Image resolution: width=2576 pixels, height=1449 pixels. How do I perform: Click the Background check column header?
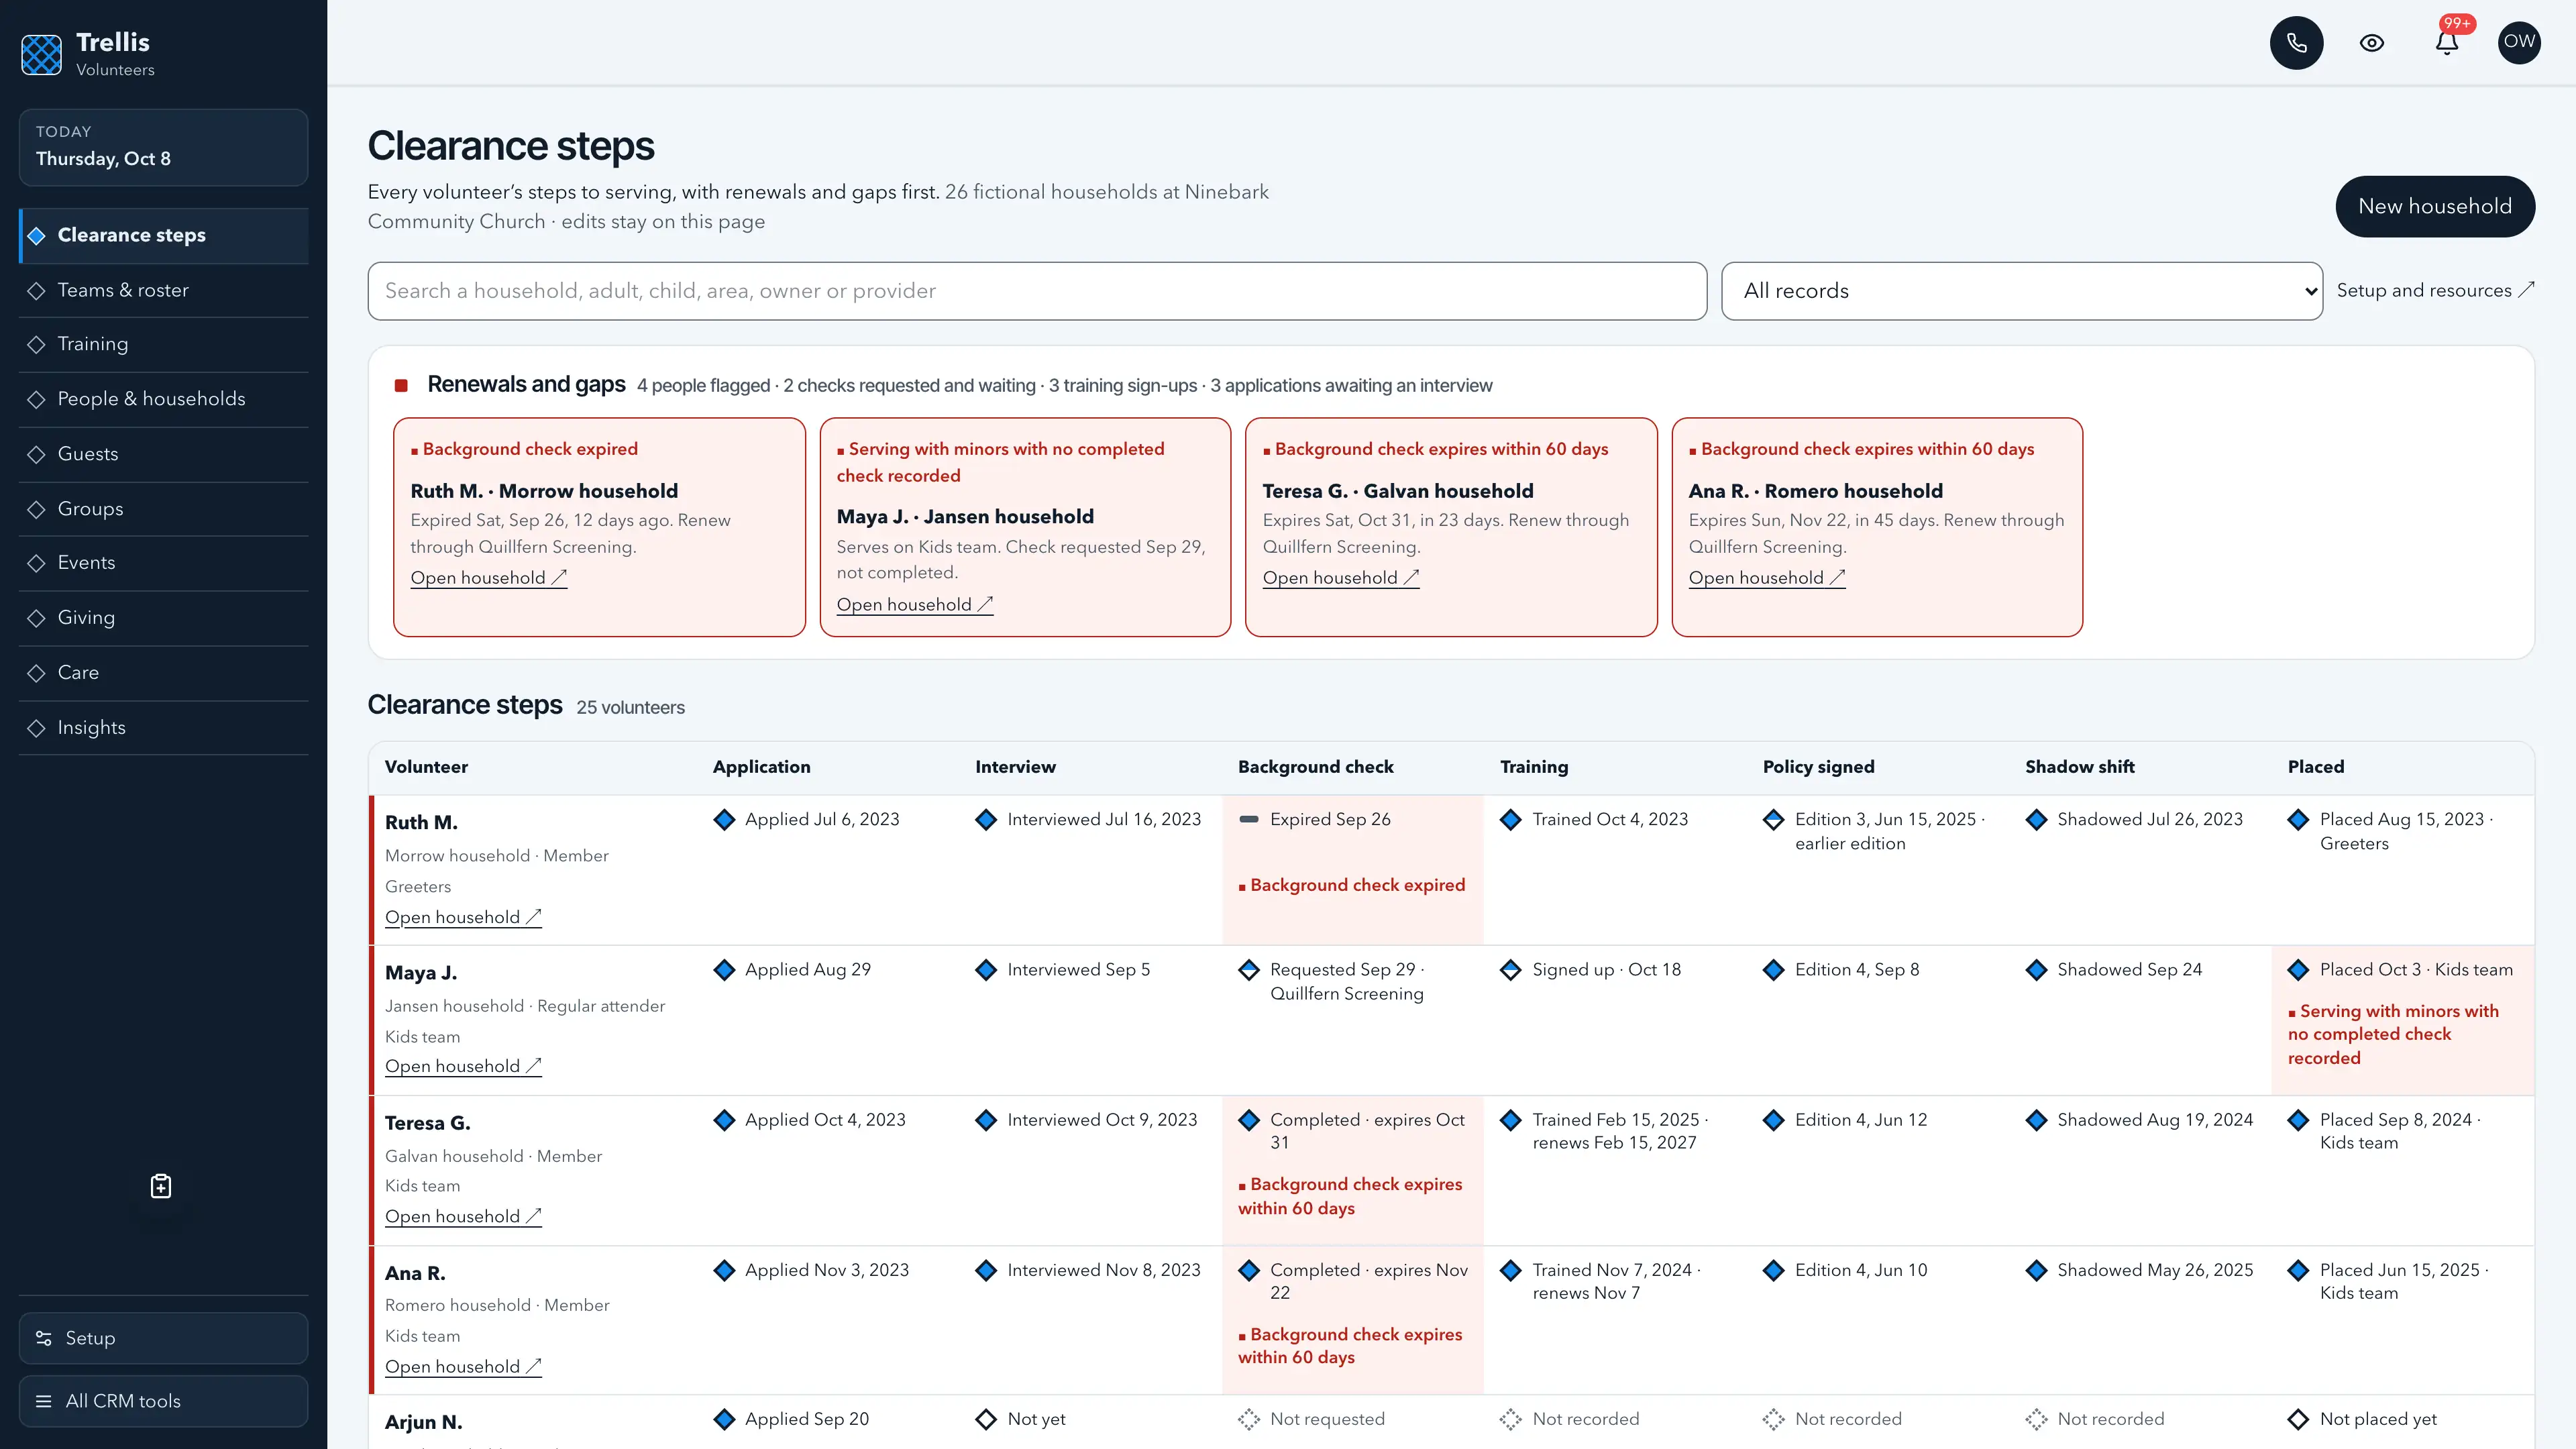pyautogui.click(x=1315, y=767)
